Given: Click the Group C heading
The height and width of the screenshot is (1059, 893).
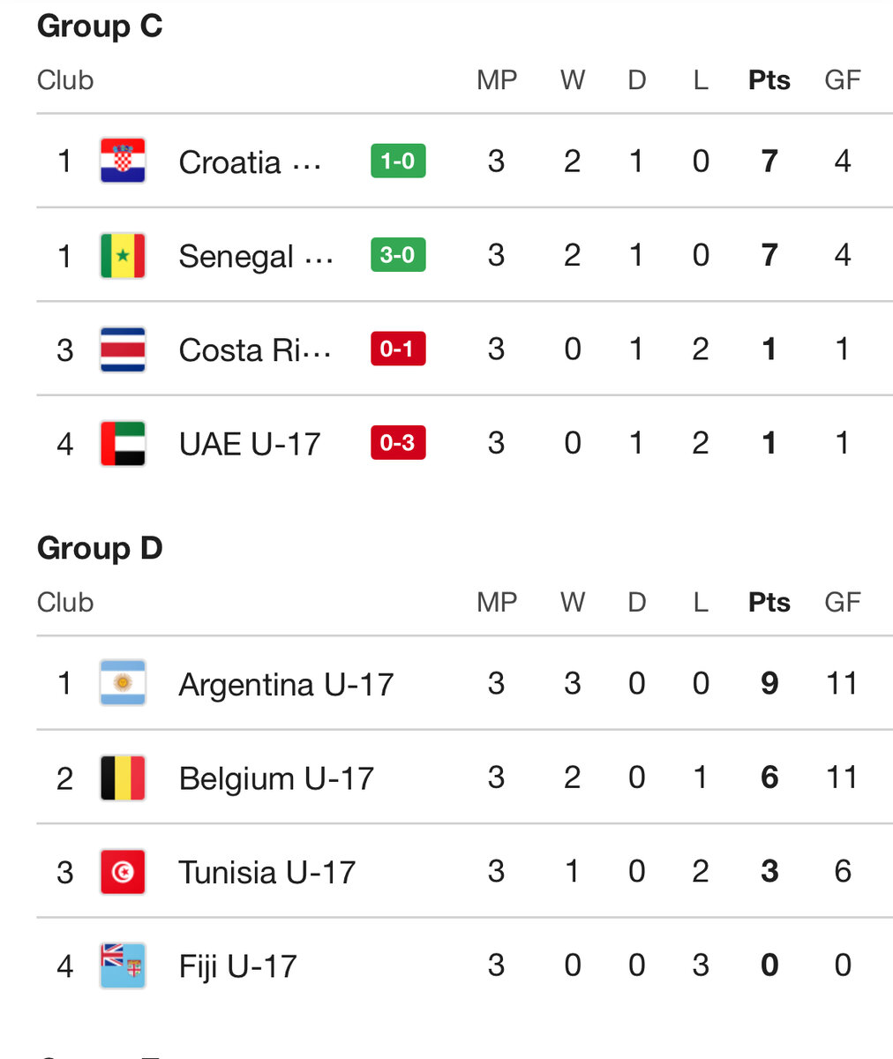Looking at the screenshot, I should (x=100, y=26).
